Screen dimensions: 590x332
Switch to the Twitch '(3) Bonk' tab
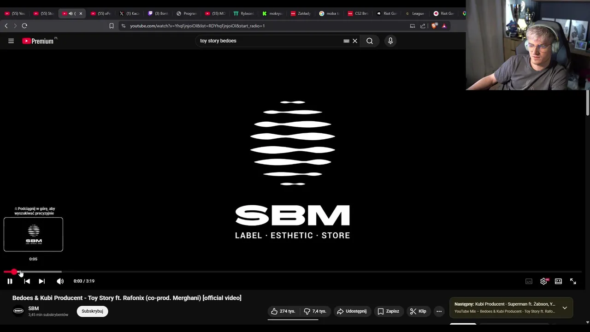(x=158, y=13)
